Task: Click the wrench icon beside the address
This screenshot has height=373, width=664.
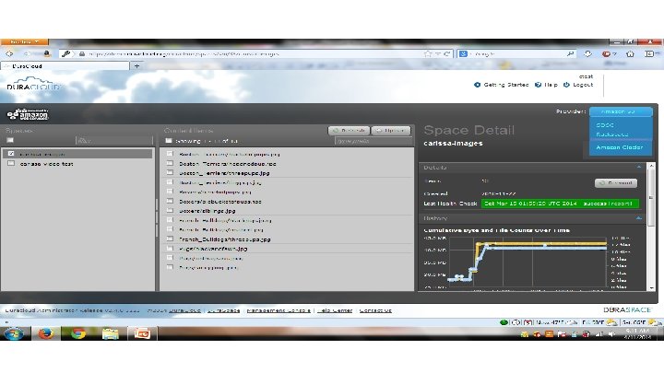Action: 65,53
